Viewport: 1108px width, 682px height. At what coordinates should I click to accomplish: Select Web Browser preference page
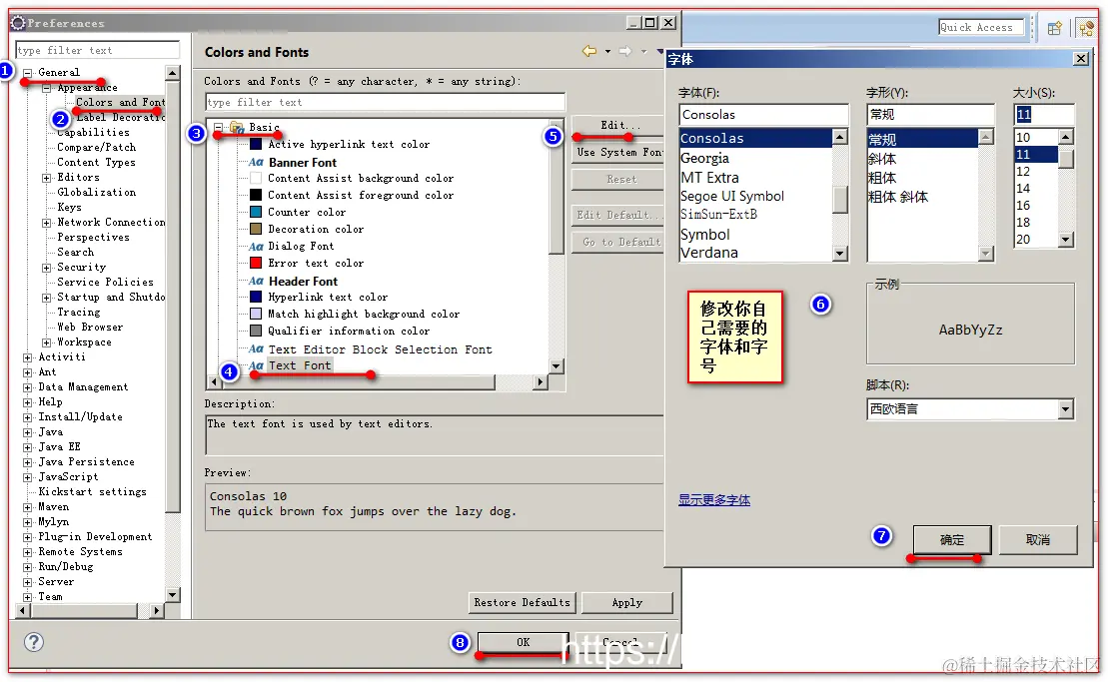(90, 327)
